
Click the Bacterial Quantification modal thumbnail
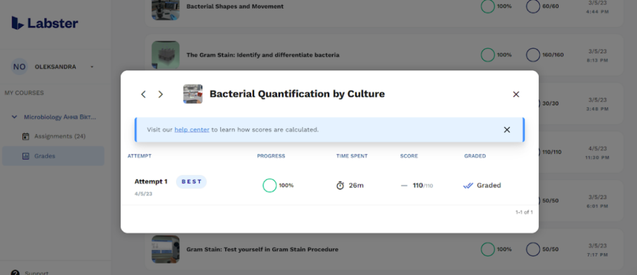coord(193,94)
